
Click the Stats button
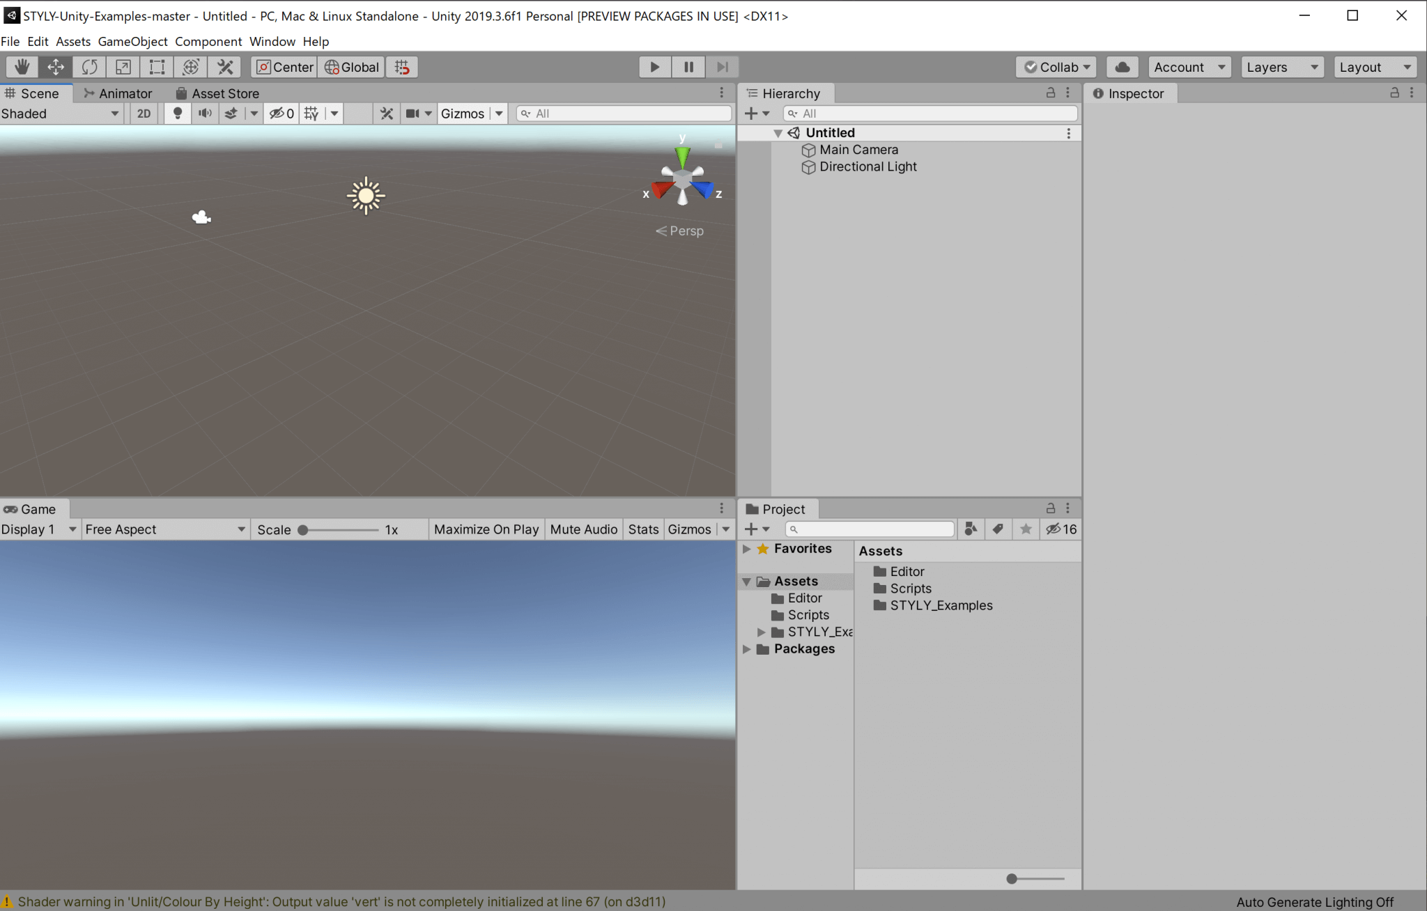point(642,529)
